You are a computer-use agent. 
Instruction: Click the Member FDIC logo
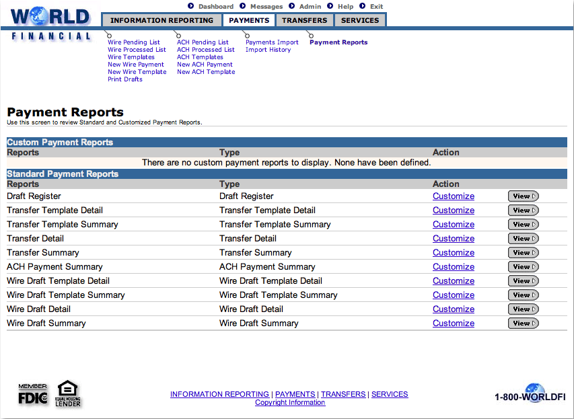click(x=32, y=394)
